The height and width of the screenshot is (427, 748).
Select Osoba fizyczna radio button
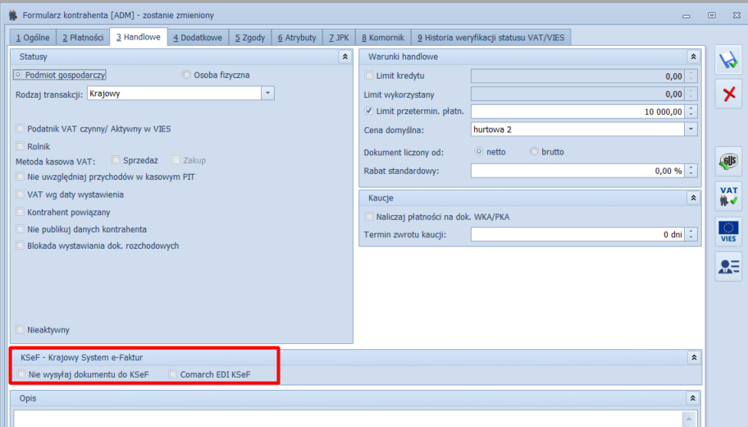tap(186, 75)
